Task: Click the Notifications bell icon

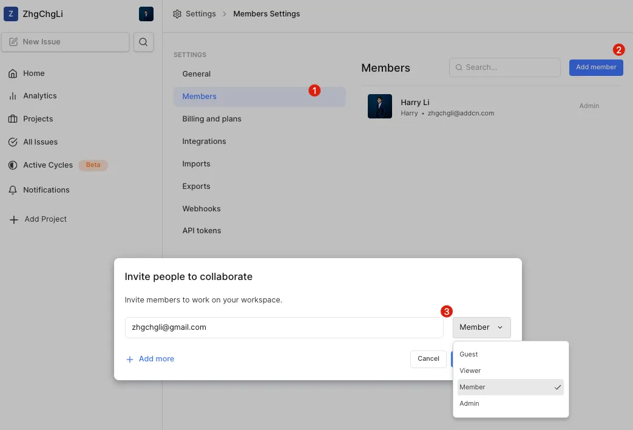Action: (x=13, y=190)
